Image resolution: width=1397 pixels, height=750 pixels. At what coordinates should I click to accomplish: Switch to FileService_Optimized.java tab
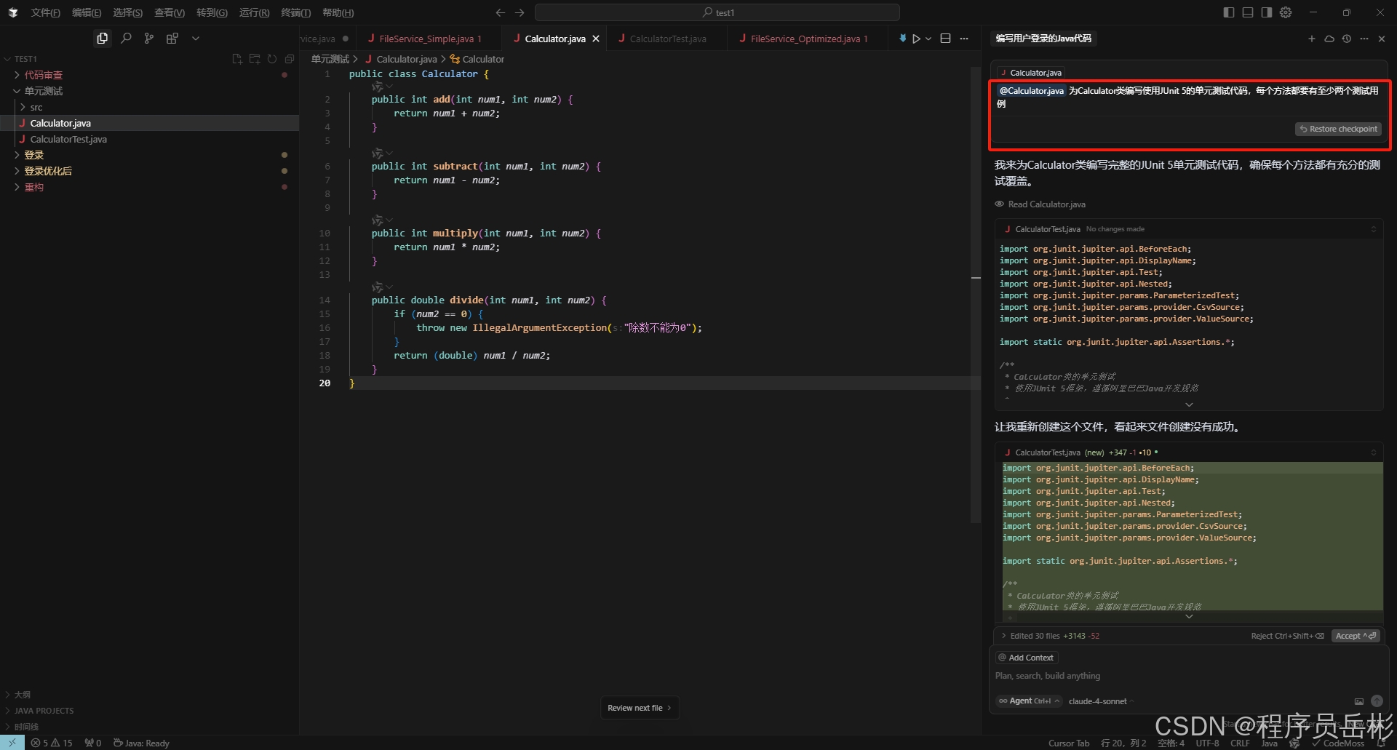coord(808,39)
